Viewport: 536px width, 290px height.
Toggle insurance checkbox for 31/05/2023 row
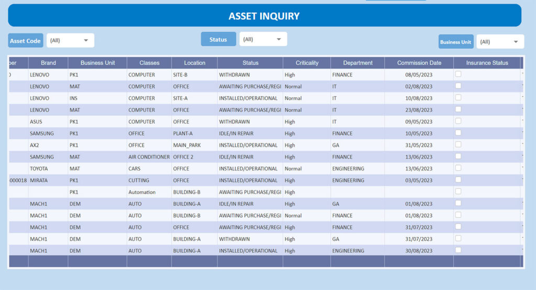459,144
